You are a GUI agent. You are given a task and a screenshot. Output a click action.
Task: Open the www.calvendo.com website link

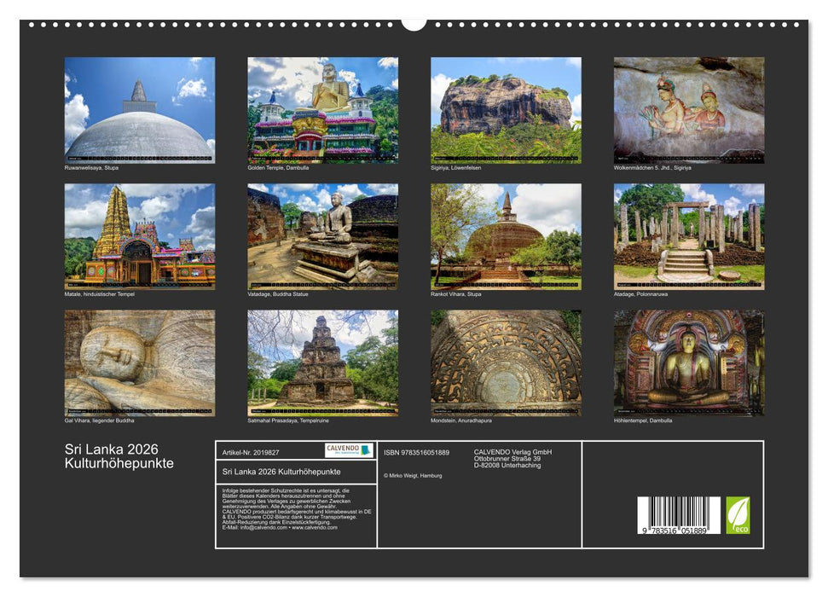(313, 527)
